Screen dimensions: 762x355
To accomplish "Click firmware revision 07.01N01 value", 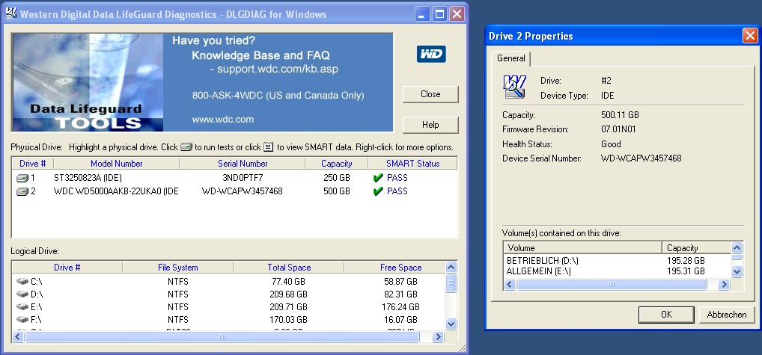I will click(x=618, y=129).
